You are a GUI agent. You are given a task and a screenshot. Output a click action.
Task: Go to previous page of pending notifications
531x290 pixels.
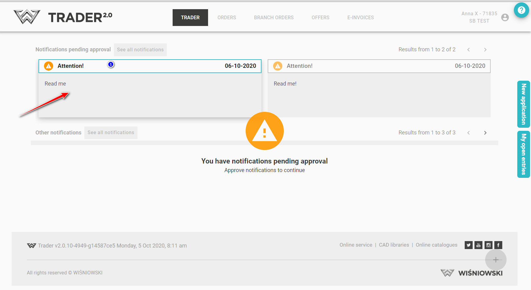[468, 50]
